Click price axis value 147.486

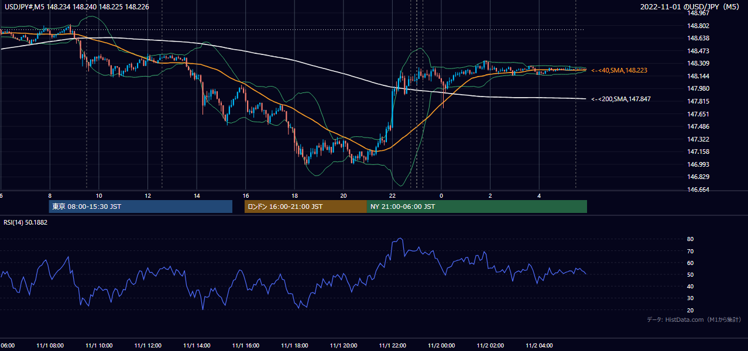[697, 126]
